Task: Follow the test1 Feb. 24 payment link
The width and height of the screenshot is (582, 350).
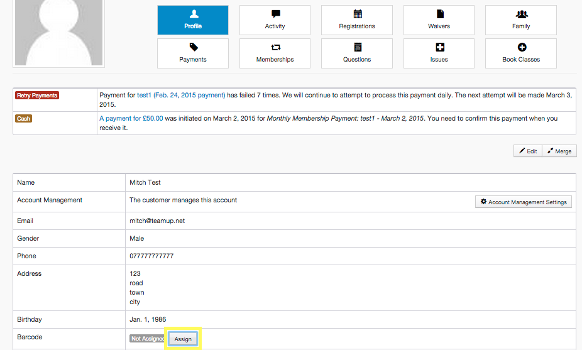Action: (x=181, y=96)
